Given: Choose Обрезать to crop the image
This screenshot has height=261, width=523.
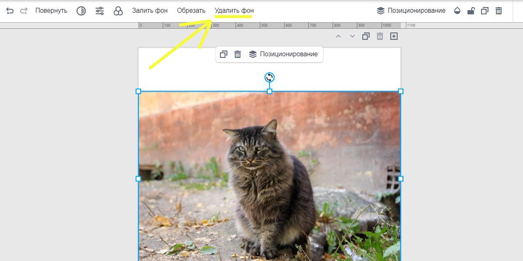Looking at the screenshot, I should click(191, 10).
